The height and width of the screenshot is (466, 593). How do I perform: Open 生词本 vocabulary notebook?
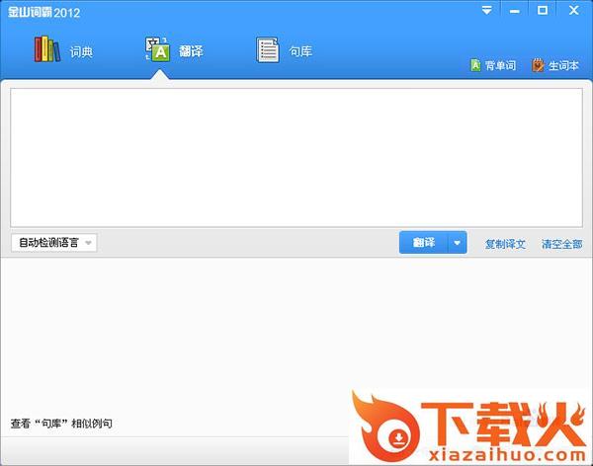[x=555, y=65]
